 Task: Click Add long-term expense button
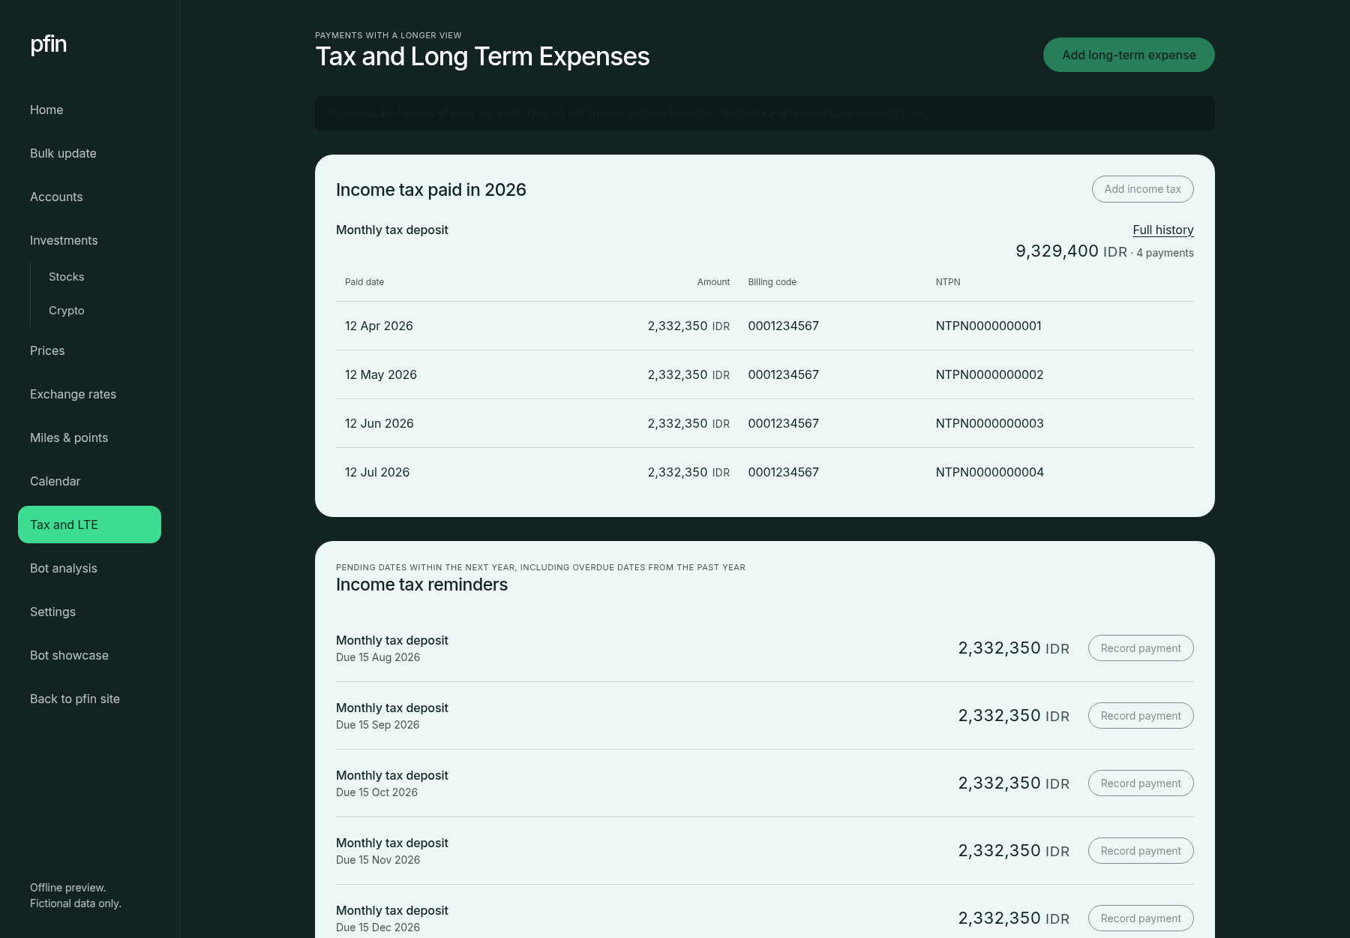pos(1129,55)
